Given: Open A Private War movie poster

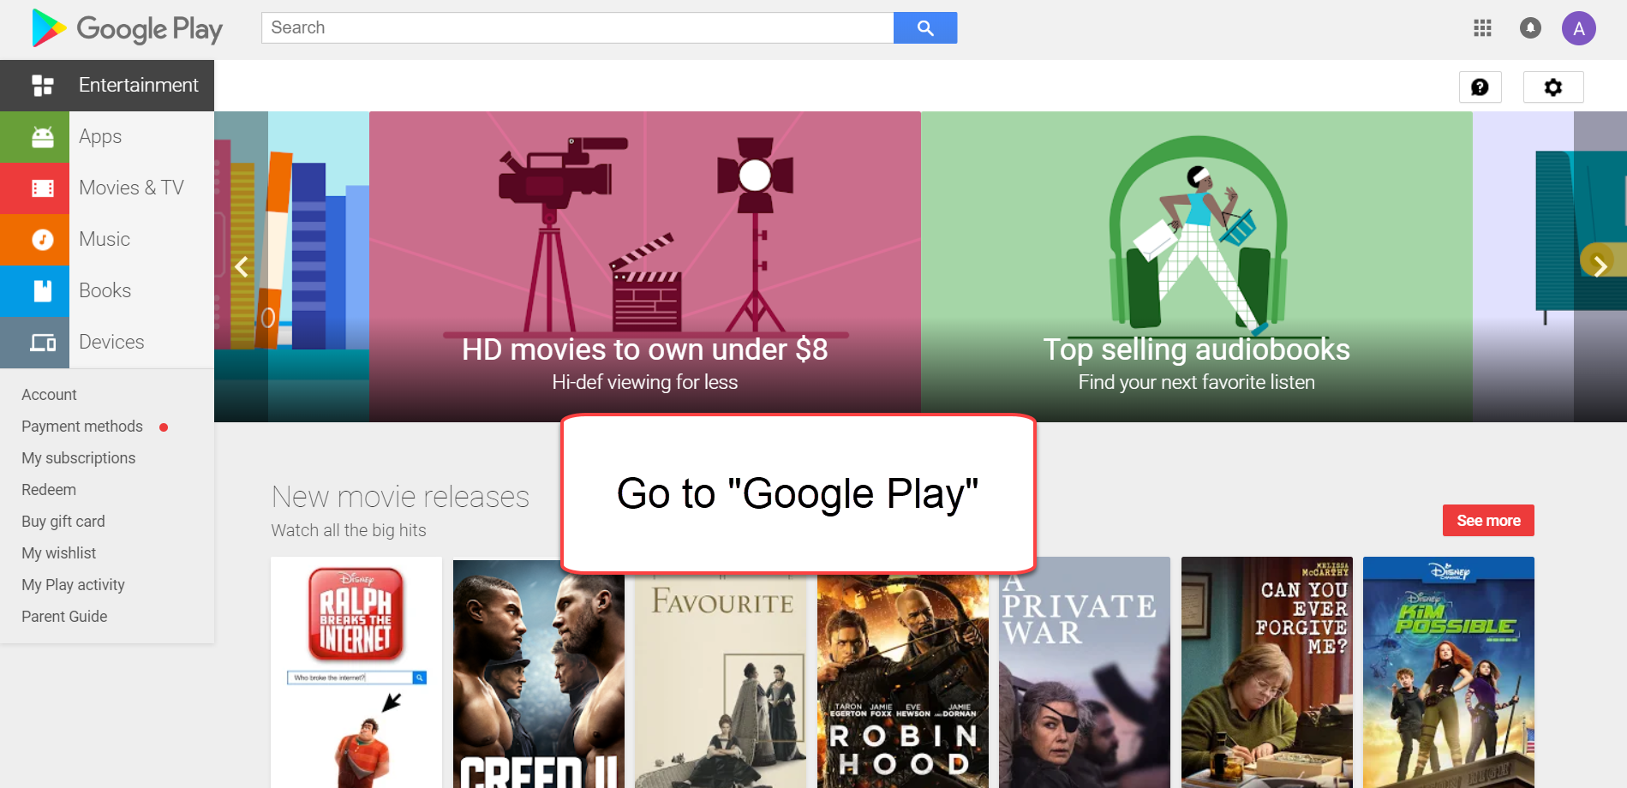Looking at the screenshot, I should (x=1085, y=672).
